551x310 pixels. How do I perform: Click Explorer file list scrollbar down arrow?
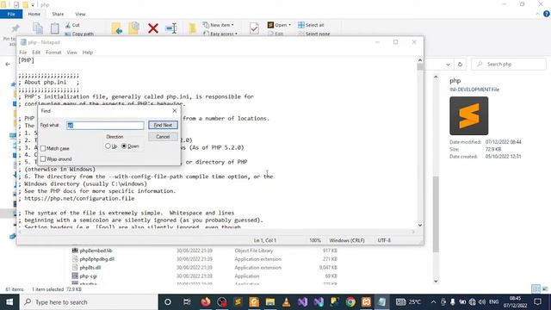436,281
